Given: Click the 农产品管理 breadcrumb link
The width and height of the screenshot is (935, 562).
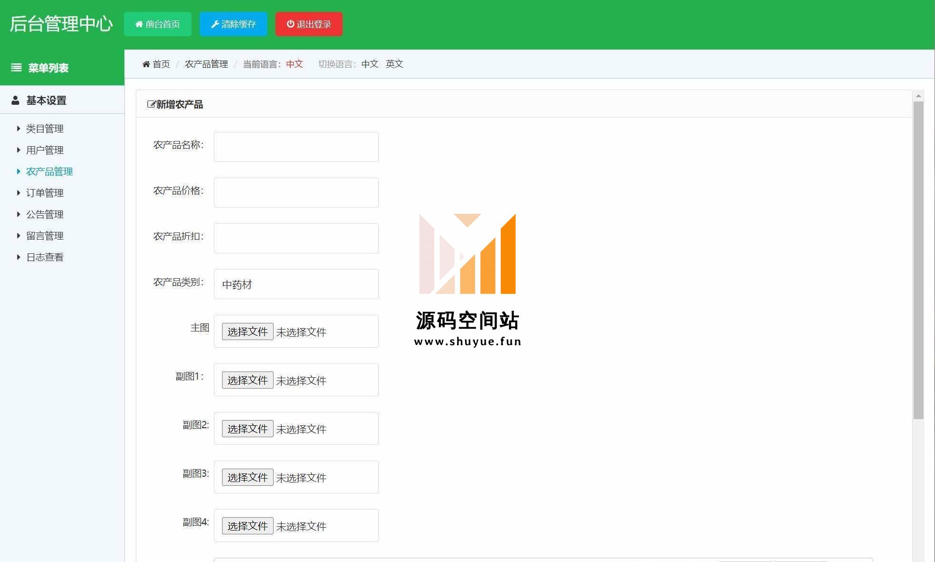Looking at the screenshot, I should pyautogui.click(x=206, y=64).
